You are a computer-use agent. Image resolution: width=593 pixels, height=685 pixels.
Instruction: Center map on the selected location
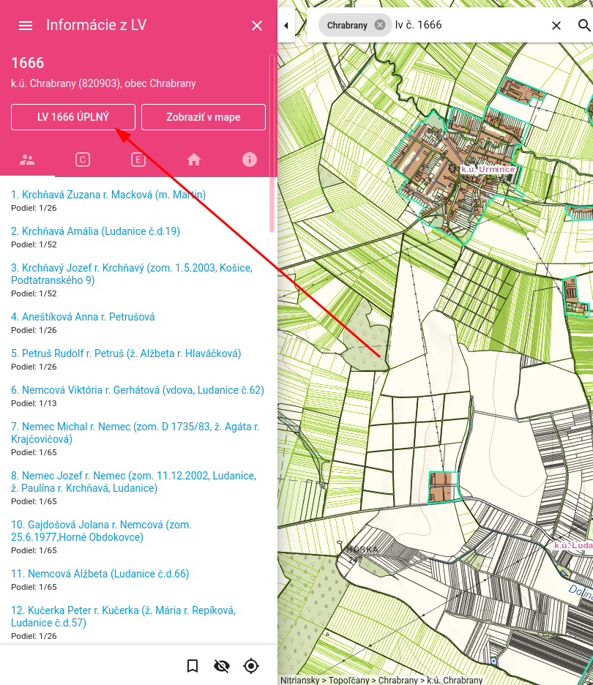click(x=251, y=665)
